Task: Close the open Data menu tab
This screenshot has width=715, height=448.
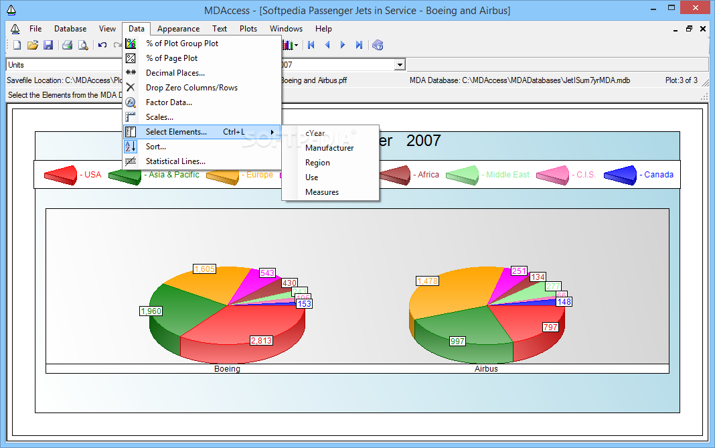Action: tap(137, 29)
